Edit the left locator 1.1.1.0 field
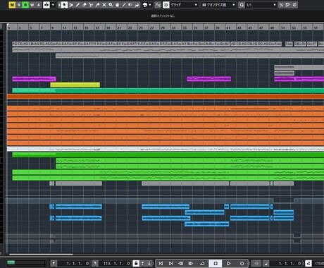The image size is (324, 268). 74,263
